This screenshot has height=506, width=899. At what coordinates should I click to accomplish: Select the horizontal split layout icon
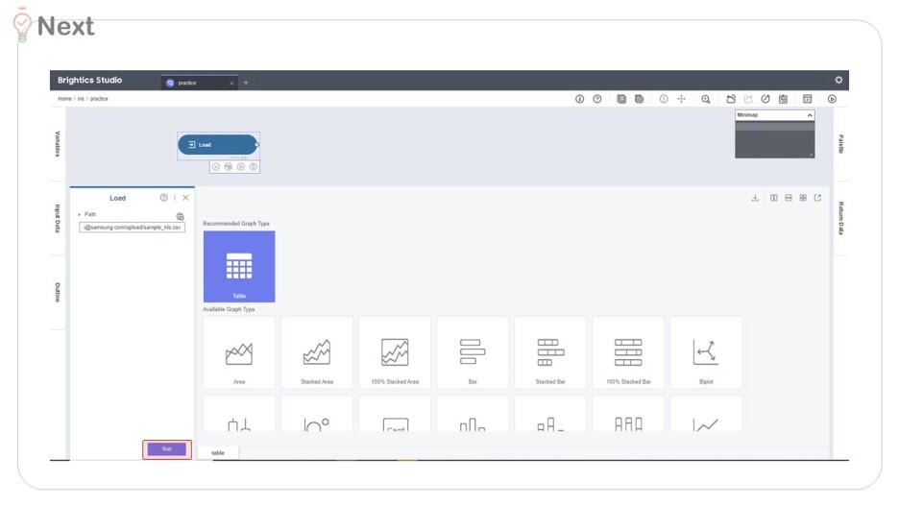(789, 199)
